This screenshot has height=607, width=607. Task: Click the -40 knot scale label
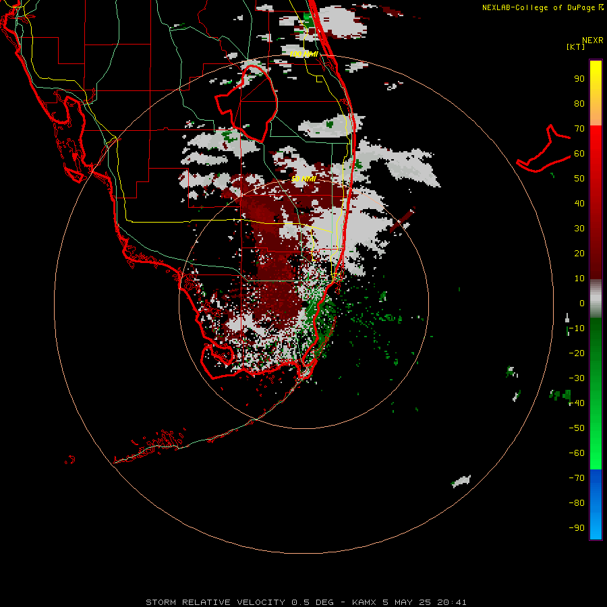coord(577,403)
